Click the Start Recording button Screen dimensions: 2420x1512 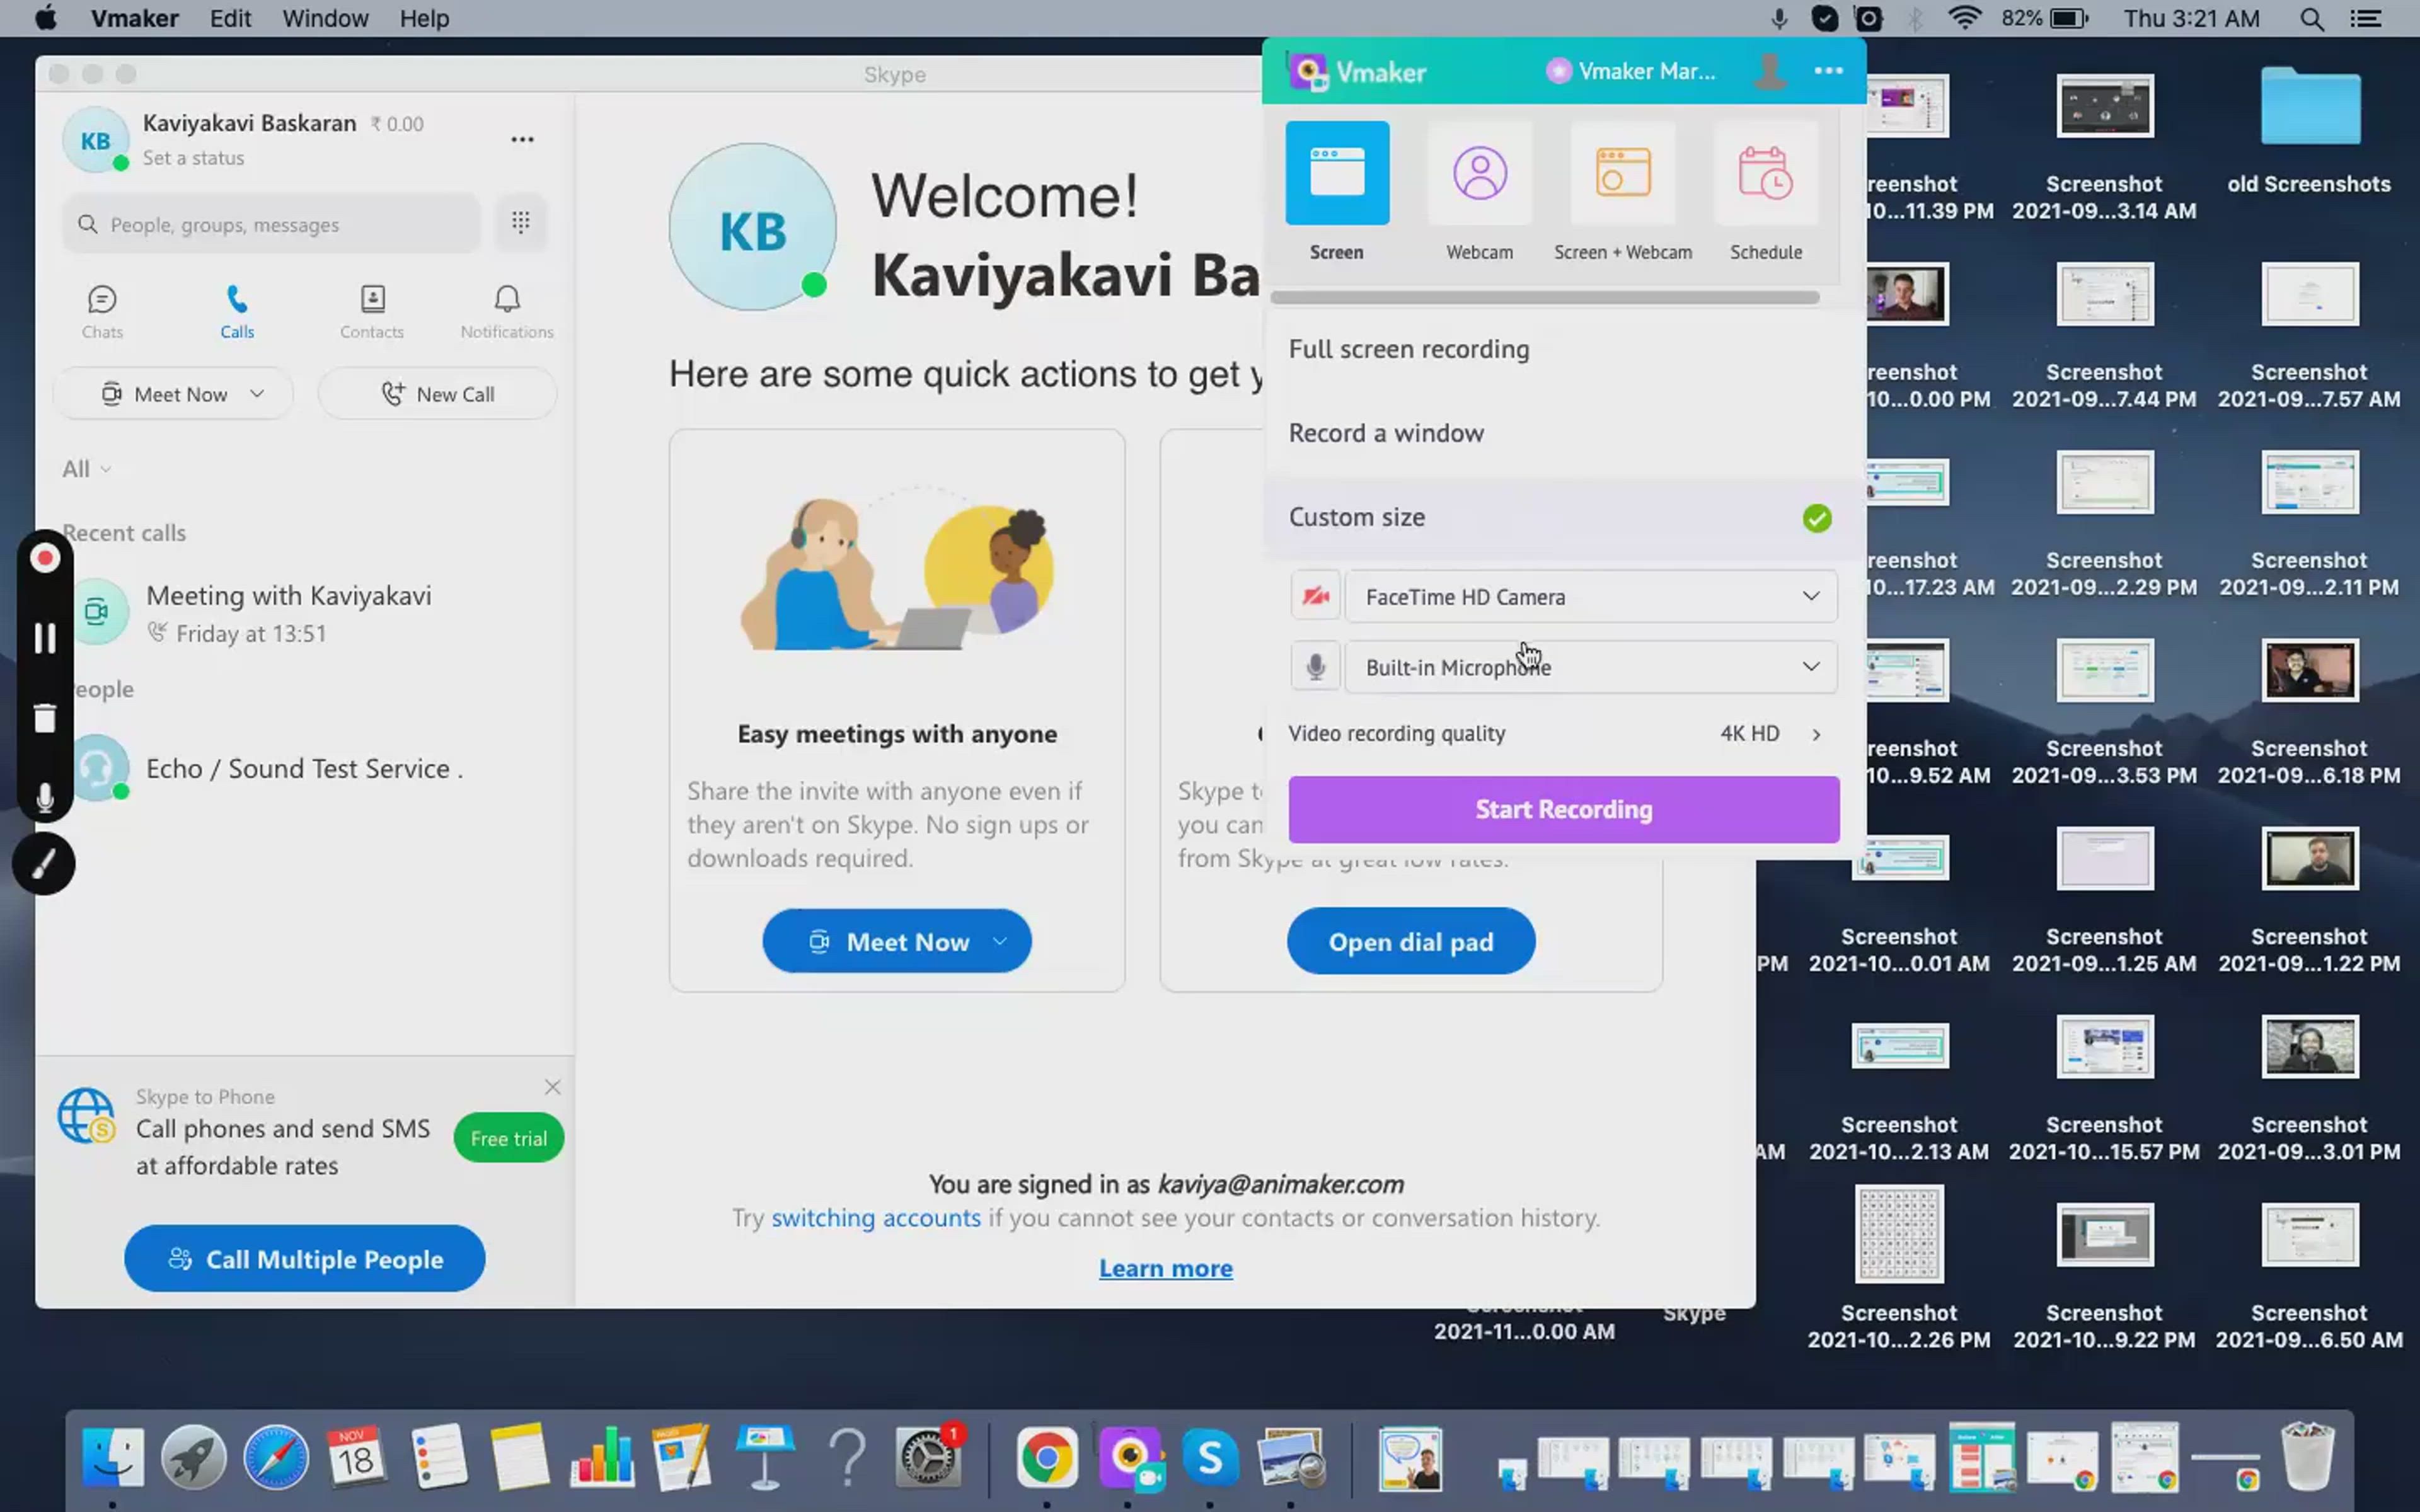[1563, 809]
